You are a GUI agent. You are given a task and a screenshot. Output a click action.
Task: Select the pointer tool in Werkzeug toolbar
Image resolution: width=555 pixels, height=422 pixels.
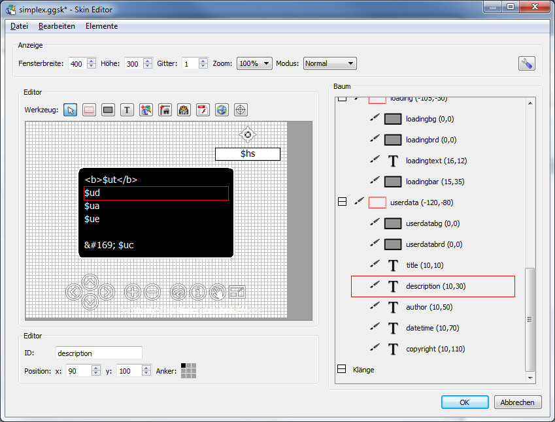[x=71, y=110]
